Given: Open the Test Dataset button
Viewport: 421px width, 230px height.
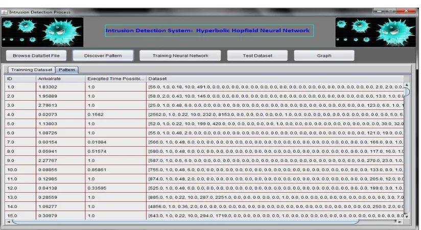Looking at the screenshot, I should coord(257,56).
